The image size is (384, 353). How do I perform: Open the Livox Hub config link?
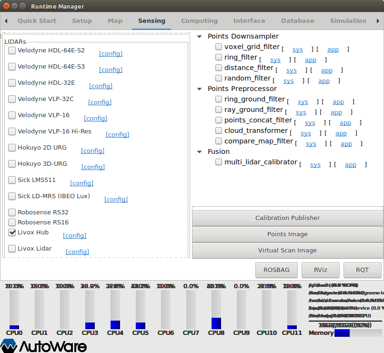74,235
